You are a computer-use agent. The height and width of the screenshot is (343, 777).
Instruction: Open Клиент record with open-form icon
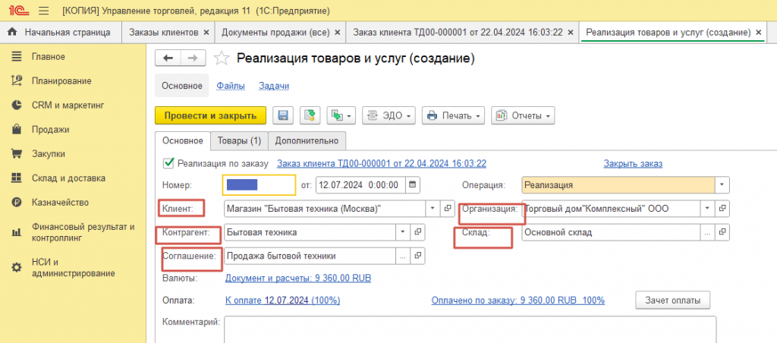pyautogui.click(x=448, y=208)
